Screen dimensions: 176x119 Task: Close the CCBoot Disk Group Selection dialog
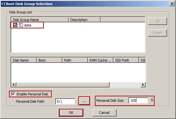point(172,4)
